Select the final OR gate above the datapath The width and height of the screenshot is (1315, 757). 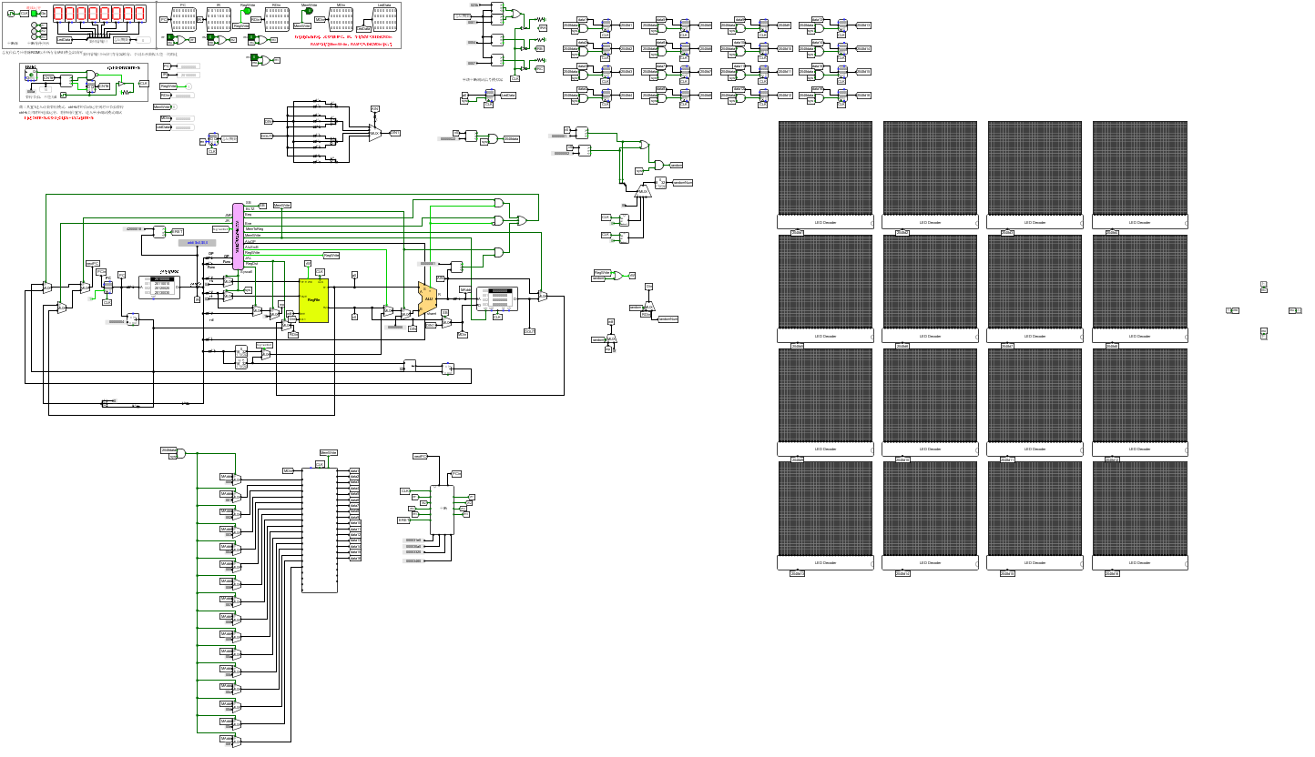[x=522, y=220]
